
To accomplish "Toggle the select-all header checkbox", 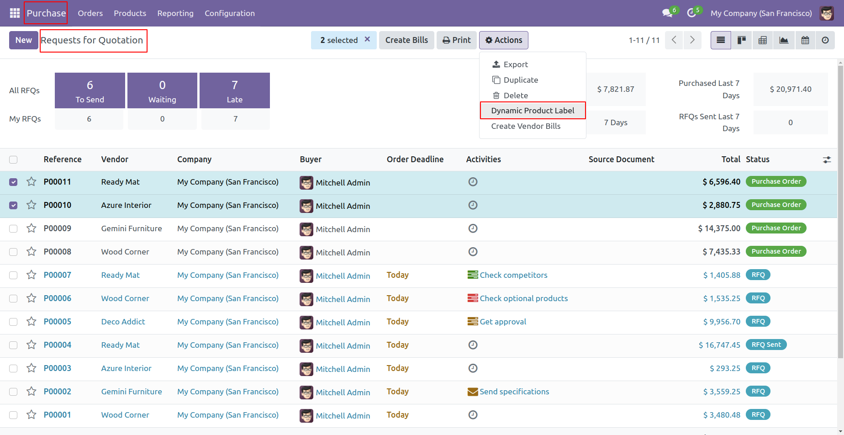I will click(13, 159).
